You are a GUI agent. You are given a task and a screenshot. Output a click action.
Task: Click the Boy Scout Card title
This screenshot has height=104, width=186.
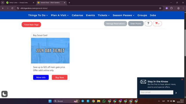pos(40,35)
